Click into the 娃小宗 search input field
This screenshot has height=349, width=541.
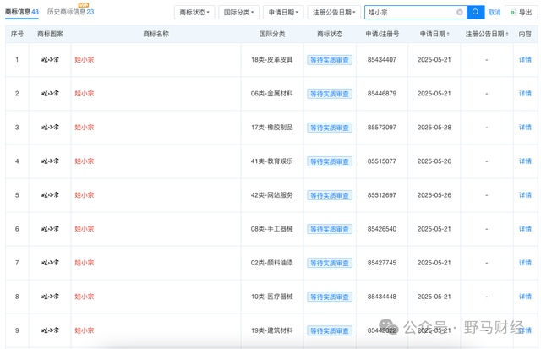point(410,13)
